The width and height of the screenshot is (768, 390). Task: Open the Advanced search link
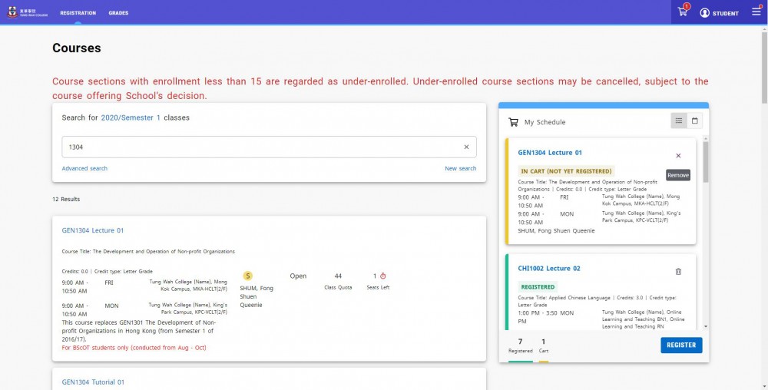[84, 168]
